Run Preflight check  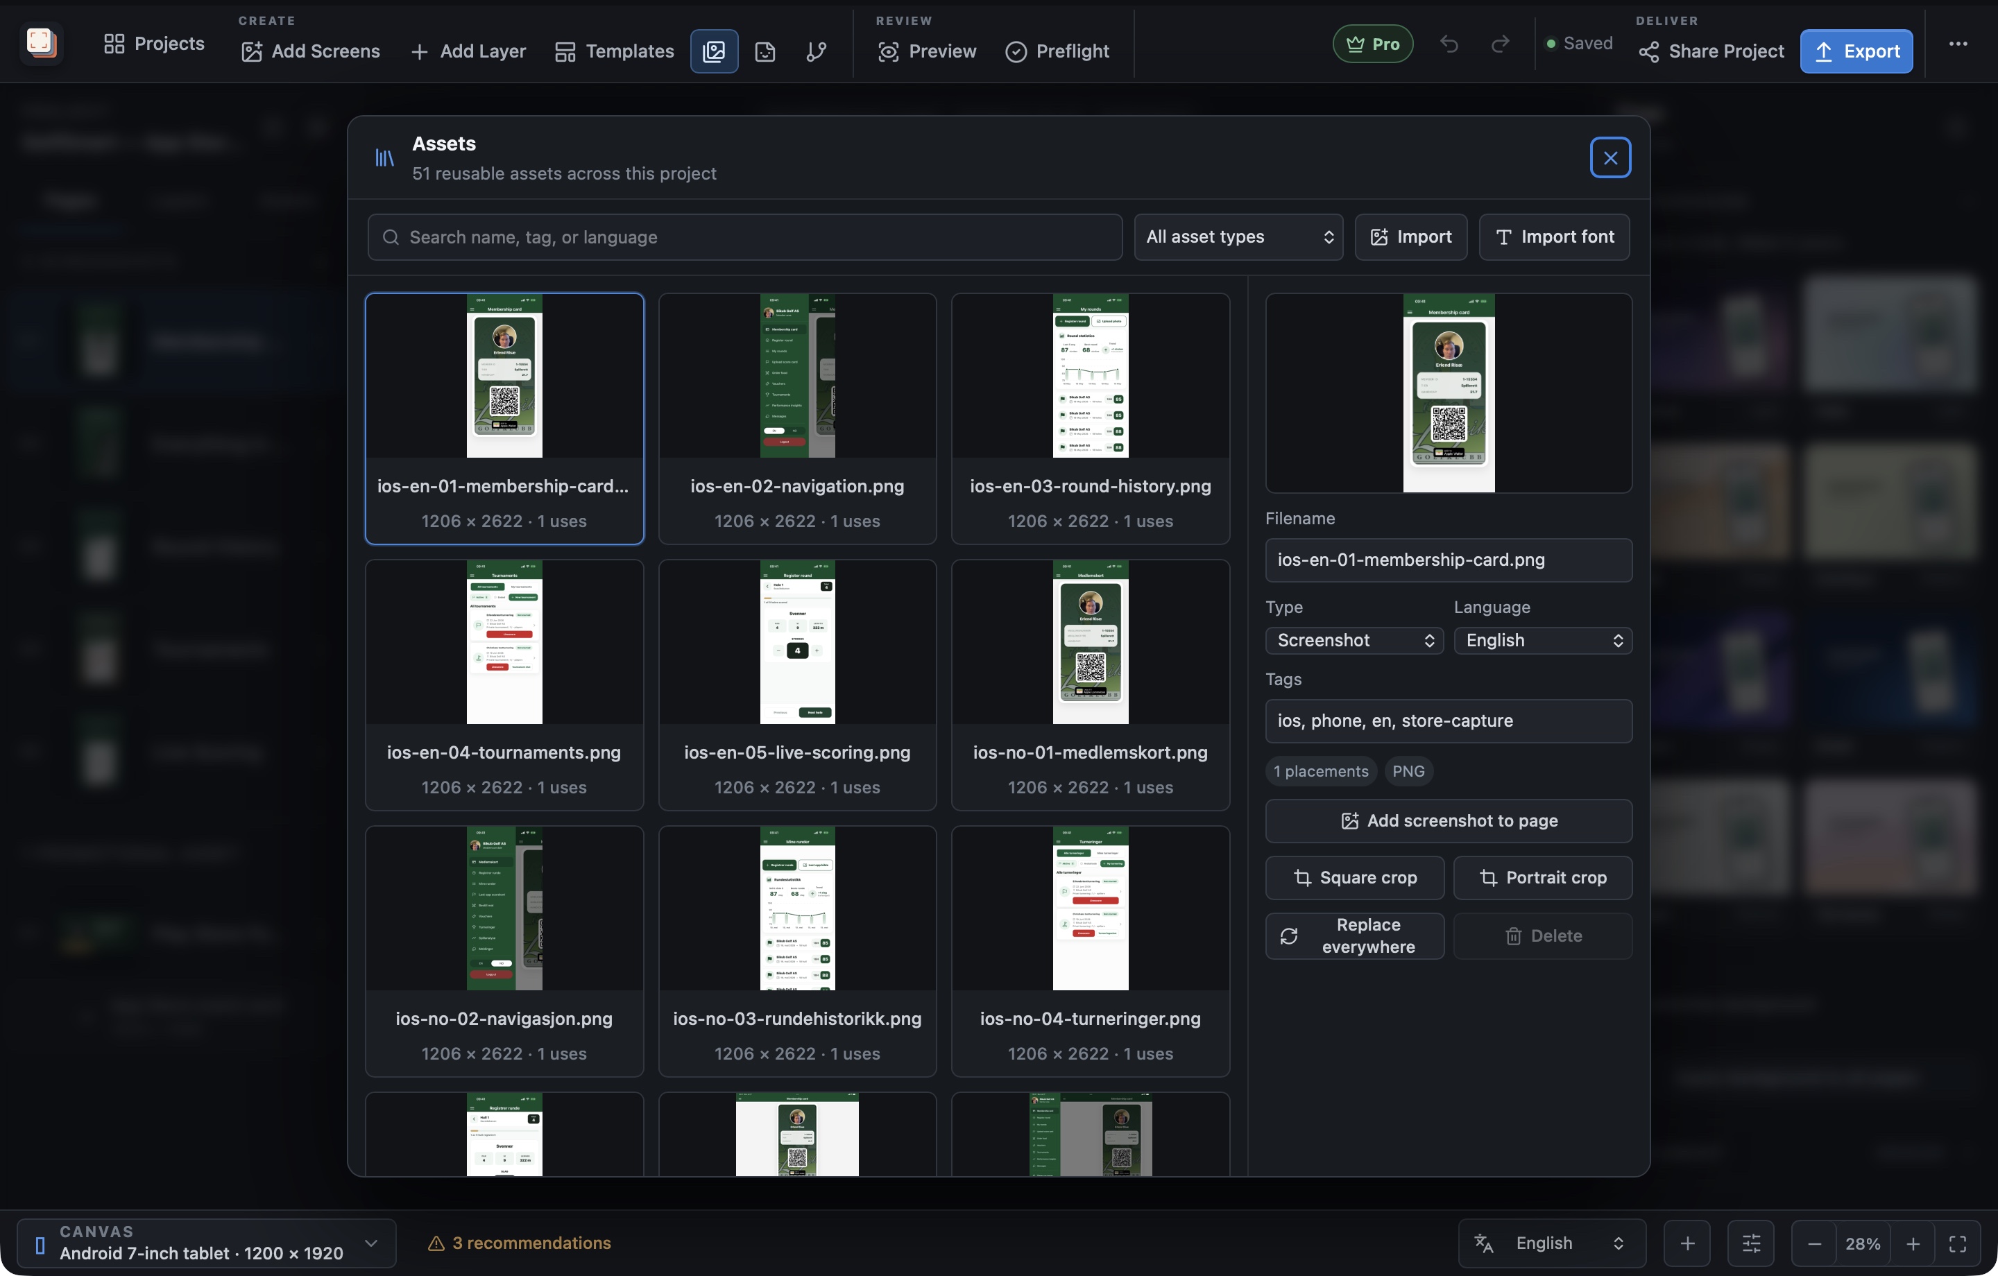[x=1057, y=51]
